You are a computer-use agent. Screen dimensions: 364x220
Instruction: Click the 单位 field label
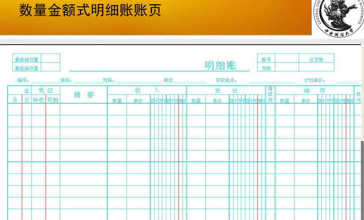pos(168,81)
